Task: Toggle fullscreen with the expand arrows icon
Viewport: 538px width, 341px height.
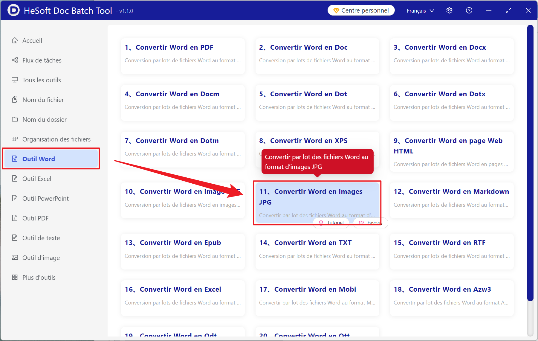Action: pos(508,10)
